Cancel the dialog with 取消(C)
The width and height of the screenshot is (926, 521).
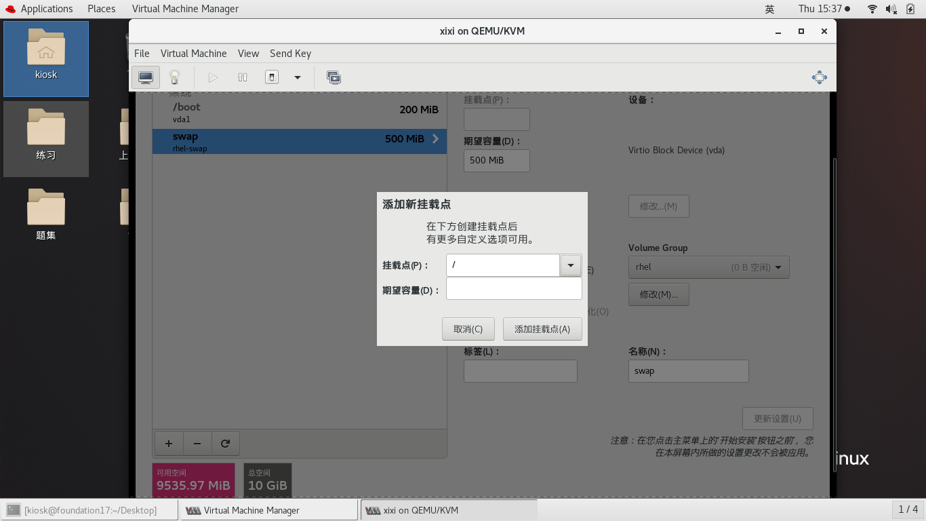(x=468, y=328)
